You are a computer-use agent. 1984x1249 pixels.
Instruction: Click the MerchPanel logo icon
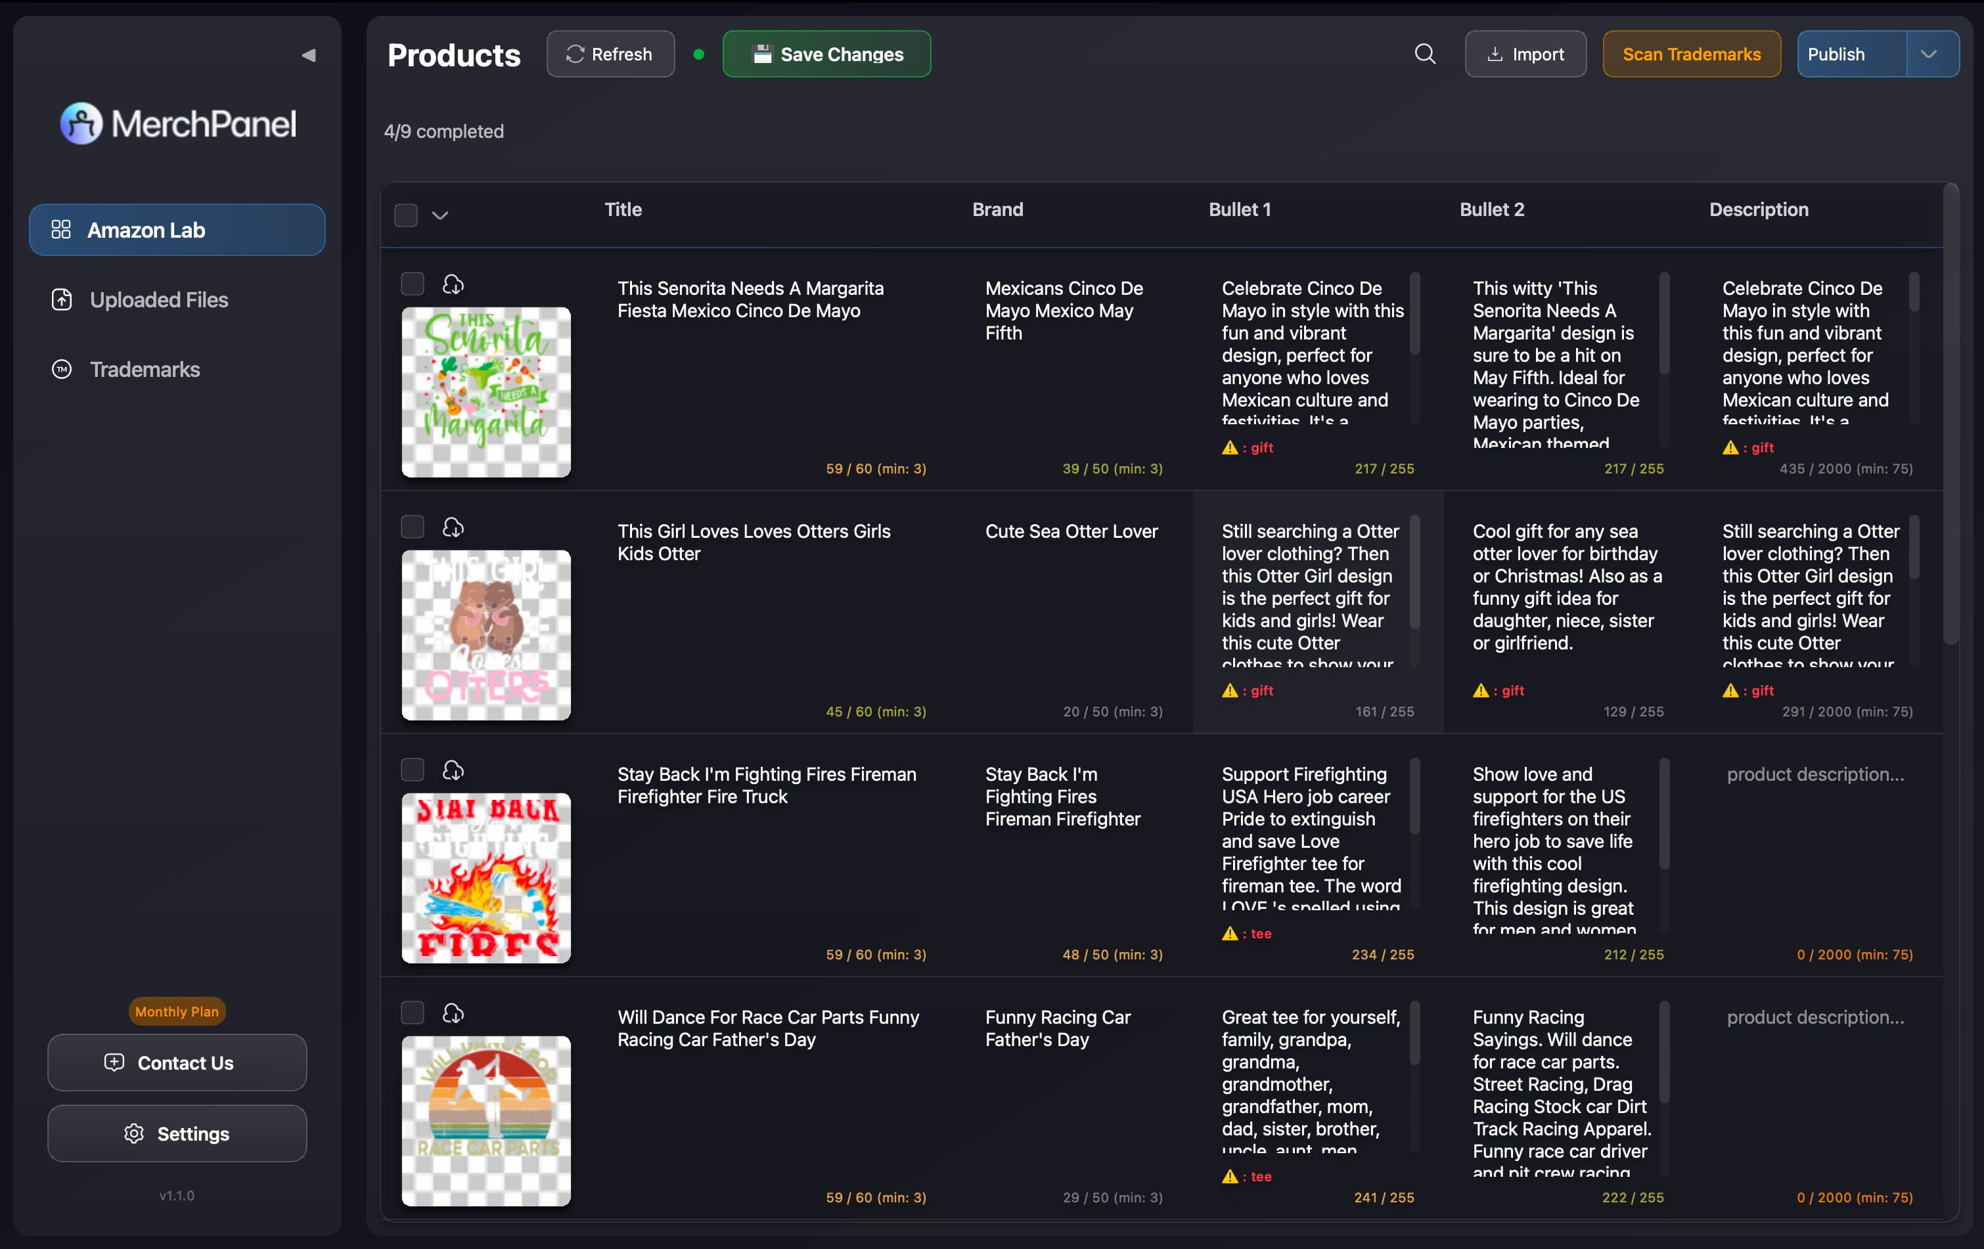click(81, 123)
